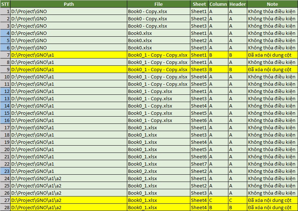Select column value C in row 27

point(218,200)
